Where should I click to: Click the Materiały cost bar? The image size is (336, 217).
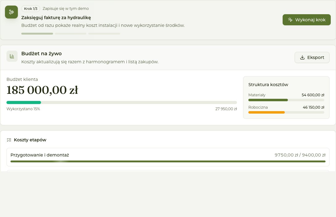click(286, 100)
